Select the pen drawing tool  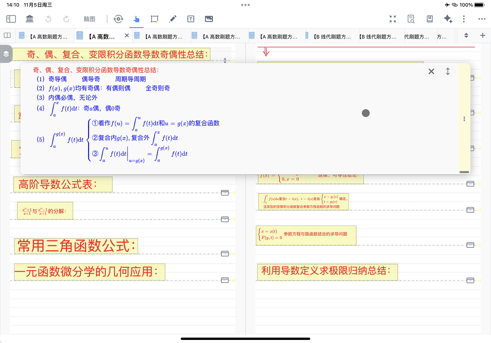click(x=173, y=19)
